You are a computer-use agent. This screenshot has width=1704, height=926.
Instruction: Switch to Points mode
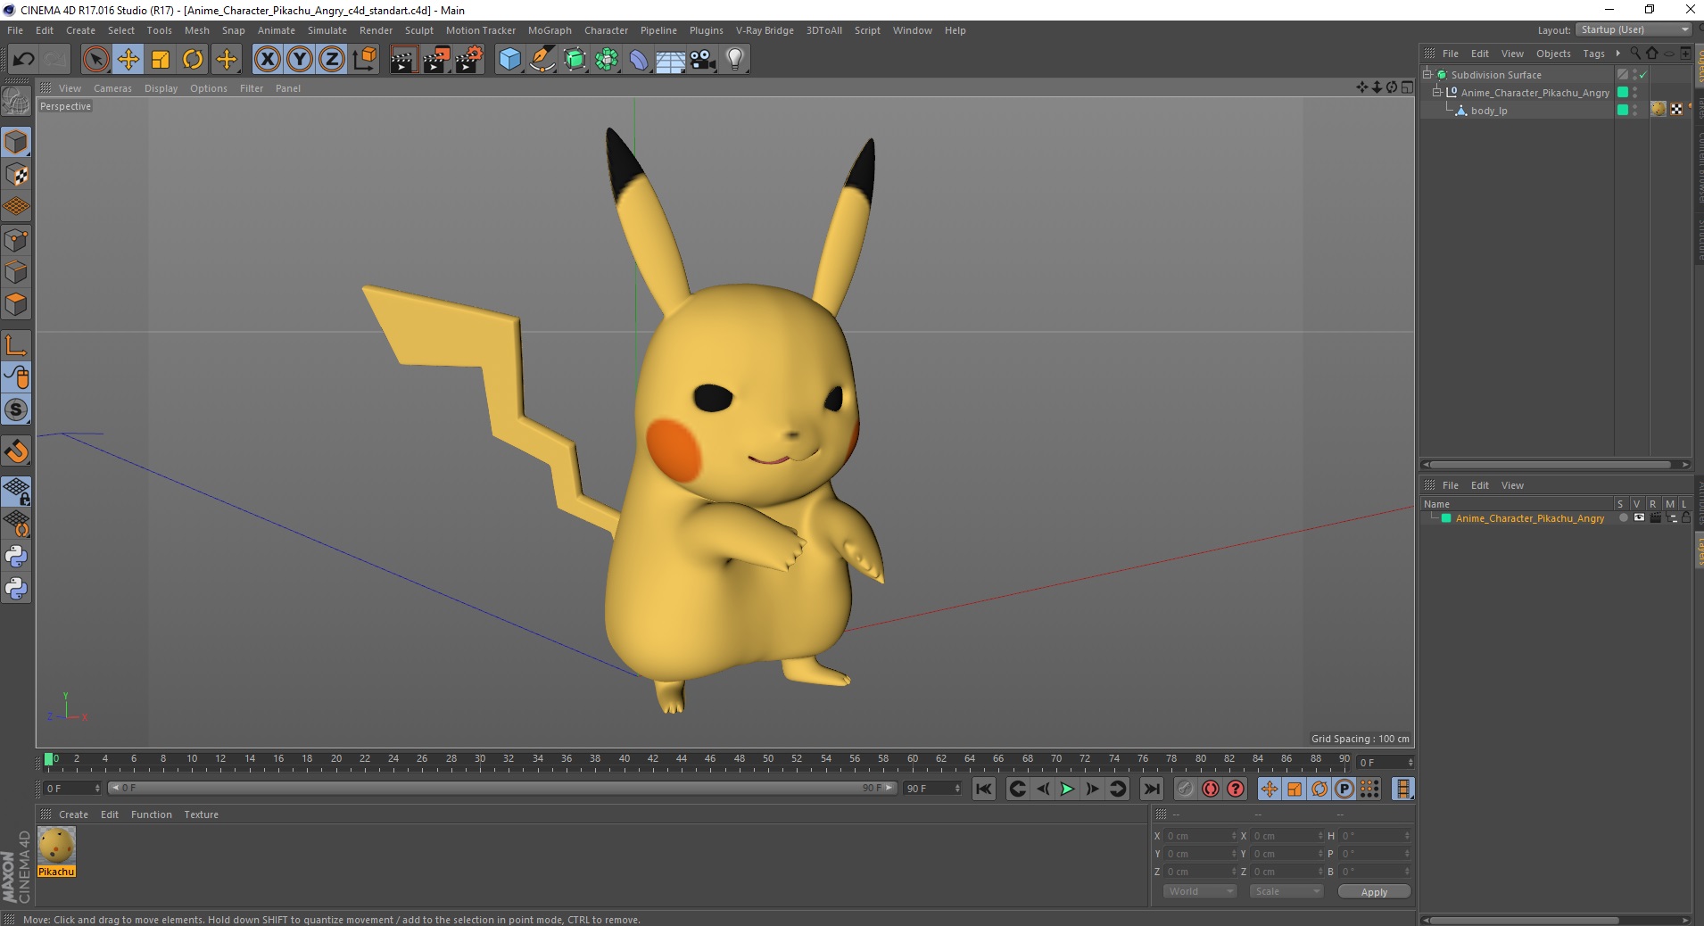(16, 240)
